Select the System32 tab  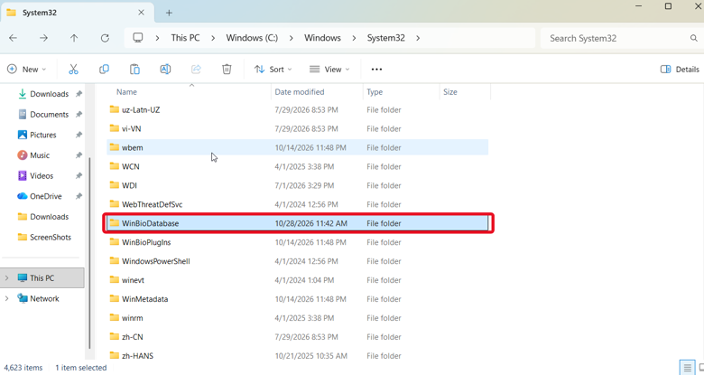tap(78, 13)
